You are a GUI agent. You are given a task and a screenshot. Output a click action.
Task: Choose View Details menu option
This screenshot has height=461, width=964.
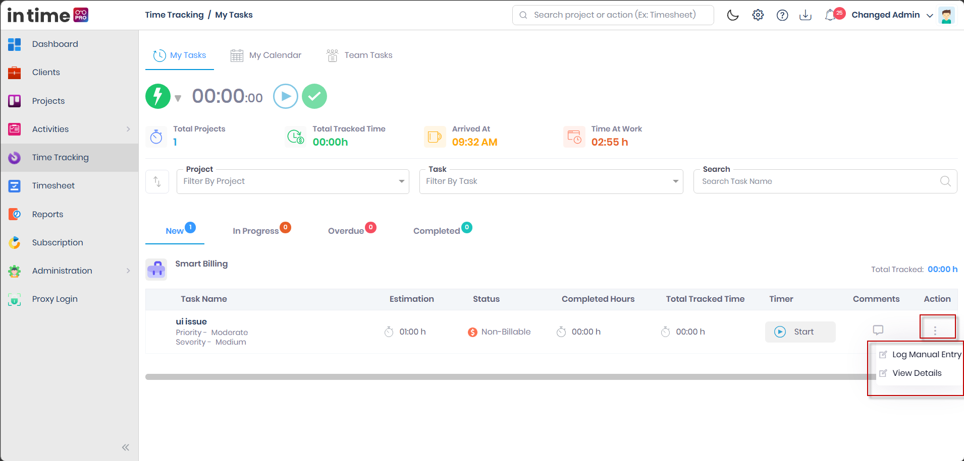[911, 373]
